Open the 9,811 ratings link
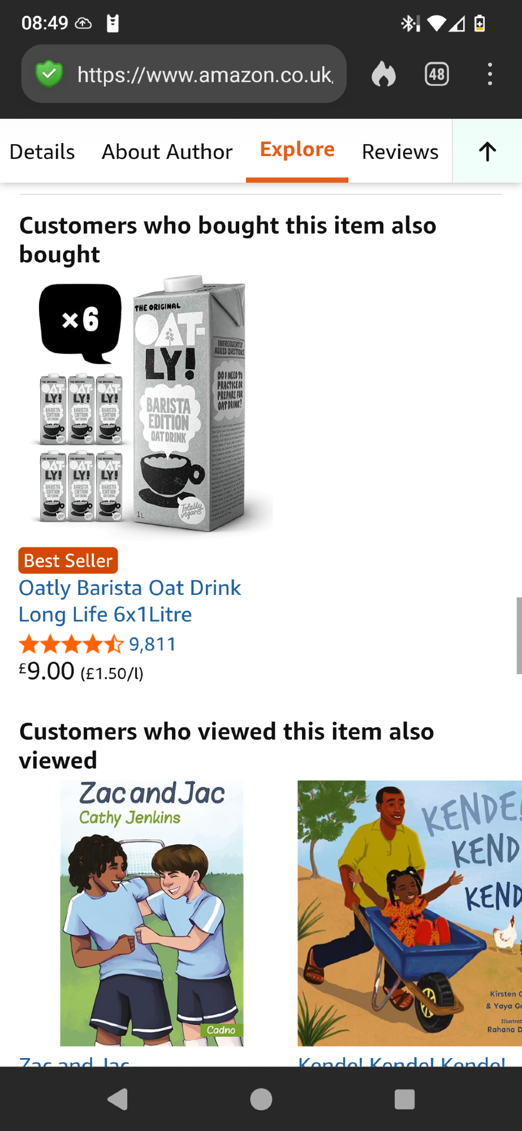 click(153, 644)
